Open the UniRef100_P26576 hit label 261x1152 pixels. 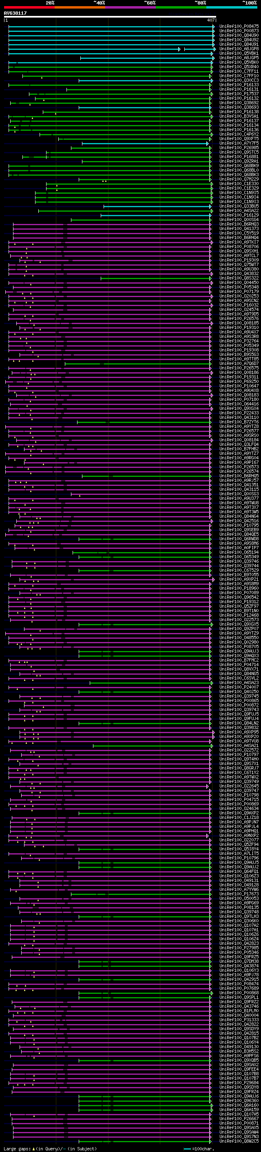click(239, 319)
